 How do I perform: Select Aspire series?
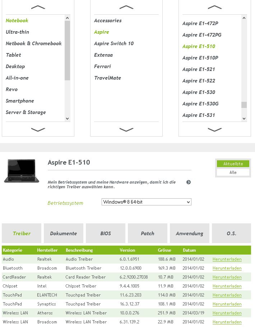(x=102, y=32)
